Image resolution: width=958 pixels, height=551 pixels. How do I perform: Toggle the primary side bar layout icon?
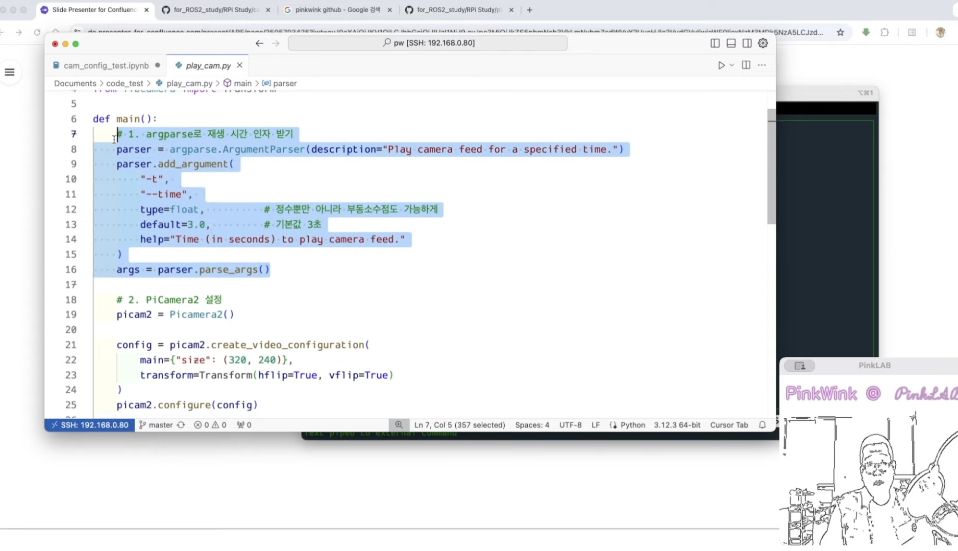point(715,43)
